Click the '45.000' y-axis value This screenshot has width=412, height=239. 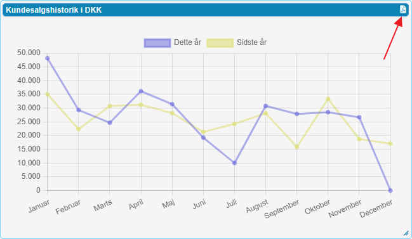29,67
